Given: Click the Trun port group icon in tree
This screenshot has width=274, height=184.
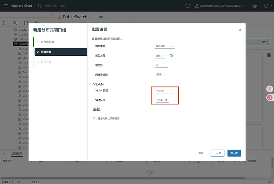Looking at the screenshot, I should 19,72.
